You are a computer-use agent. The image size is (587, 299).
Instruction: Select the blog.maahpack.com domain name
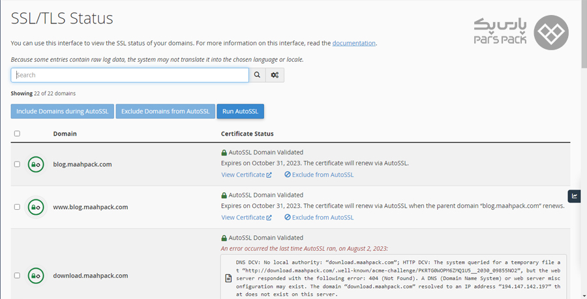click(x=82, y=164)
